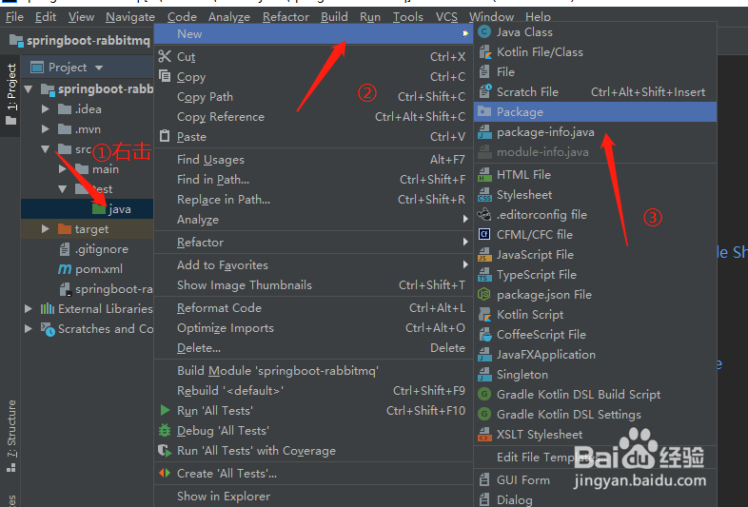Image resolution: width=748 pixels, height=507 pixels.
Task: Click the Debug bug icon
Action: 165,430
